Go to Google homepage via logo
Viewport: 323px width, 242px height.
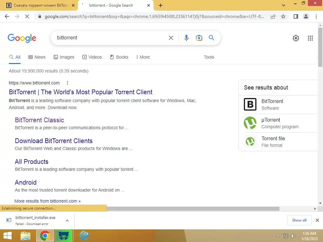(x=22, y=38)
